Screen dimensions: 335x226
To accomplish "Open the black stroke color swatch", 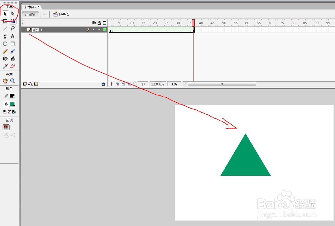I will pyautogui.click(x=12, y=96).
